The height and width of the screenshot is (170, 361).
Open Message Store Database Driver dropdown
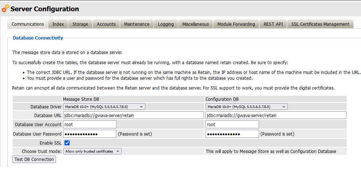104,107
